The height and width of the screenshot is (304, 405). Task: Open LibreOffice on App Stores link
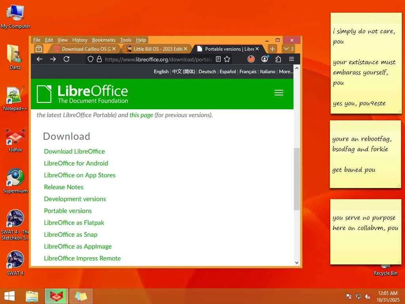79,175
